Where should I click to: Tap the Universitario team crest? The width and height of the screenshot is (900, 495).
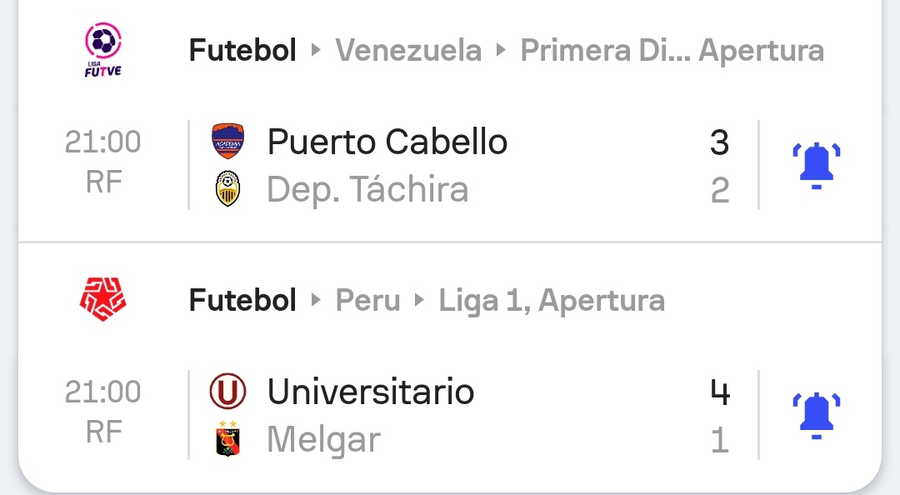(x=227, y=392)
